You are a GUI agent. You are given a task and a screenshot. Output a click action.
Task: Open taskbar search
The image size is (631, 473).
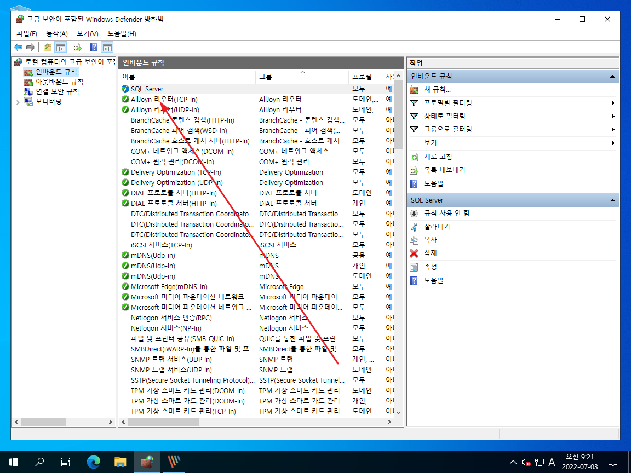tap(39, 462)
